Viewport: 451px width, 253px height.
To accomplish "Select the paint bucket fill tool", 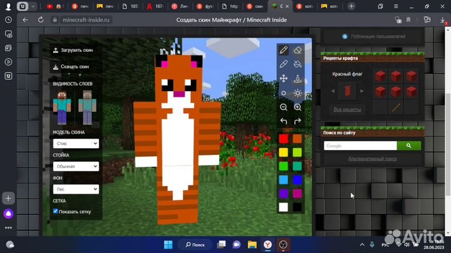I will pyautogui.click(x=298, y=64).
